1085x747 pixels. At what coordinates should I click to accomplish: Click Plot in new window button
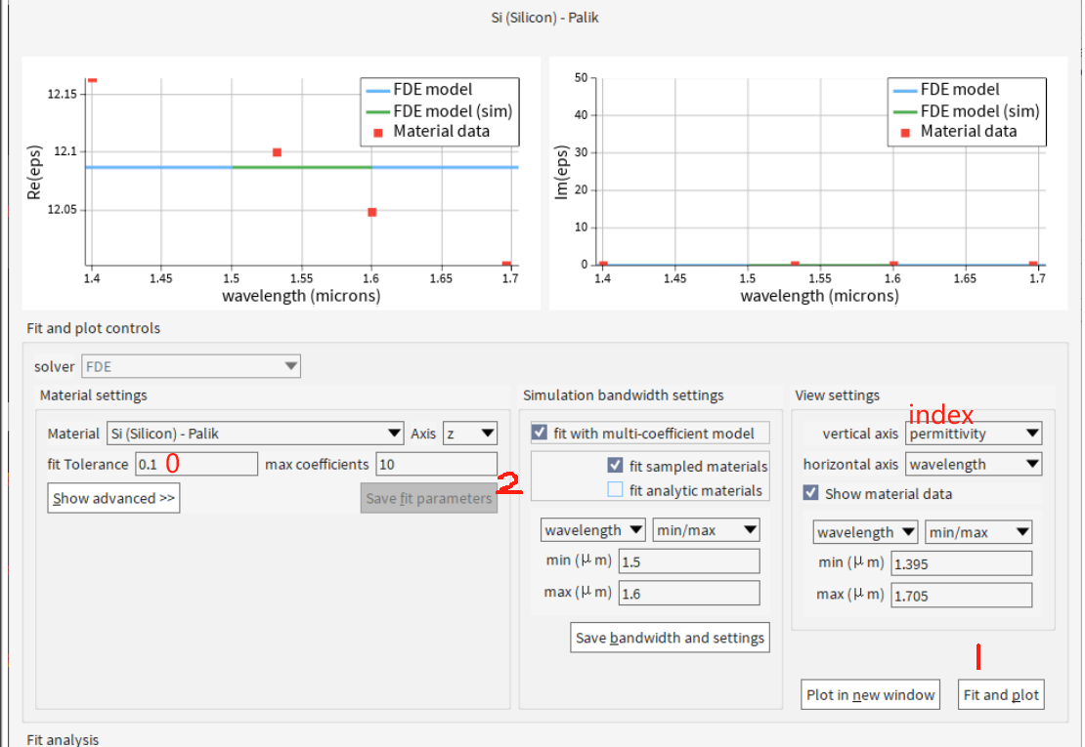coord(870,695)
